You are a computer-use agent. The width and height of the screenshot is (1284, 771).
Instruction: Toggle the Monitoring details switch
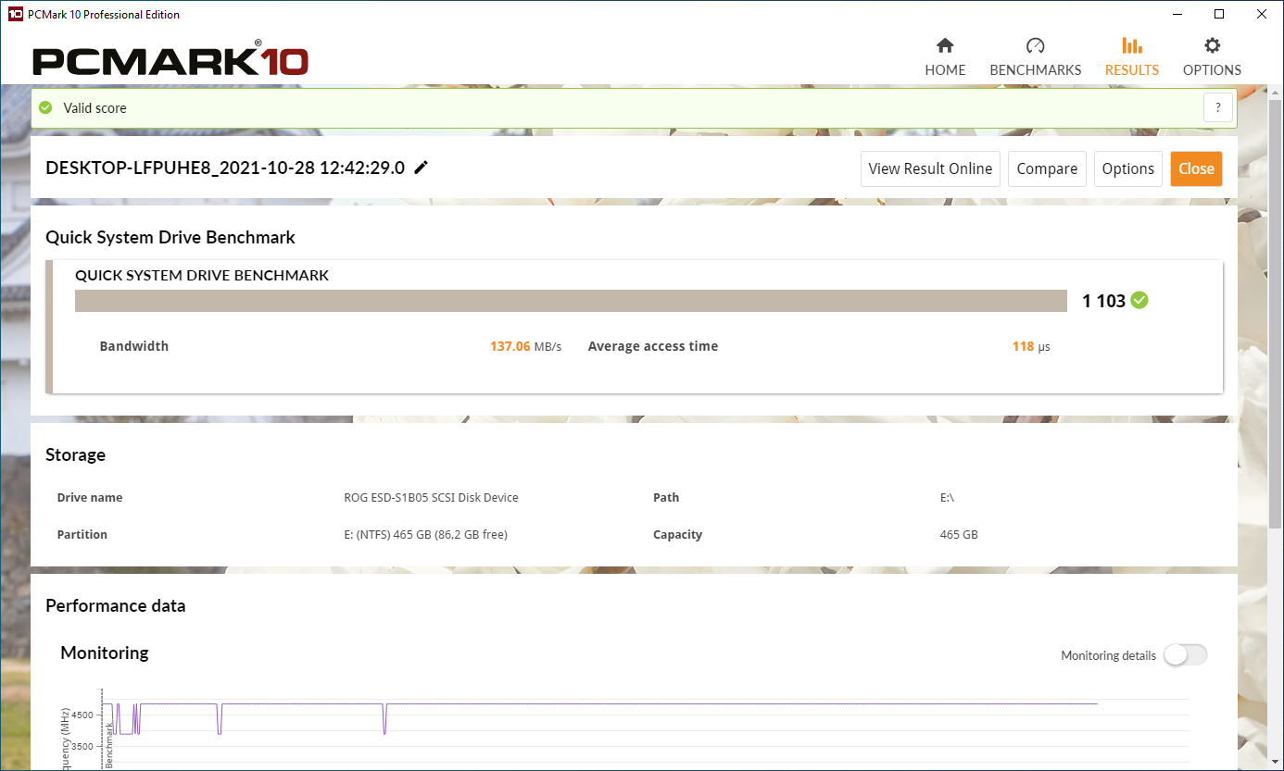click(x=1186, y=654)
